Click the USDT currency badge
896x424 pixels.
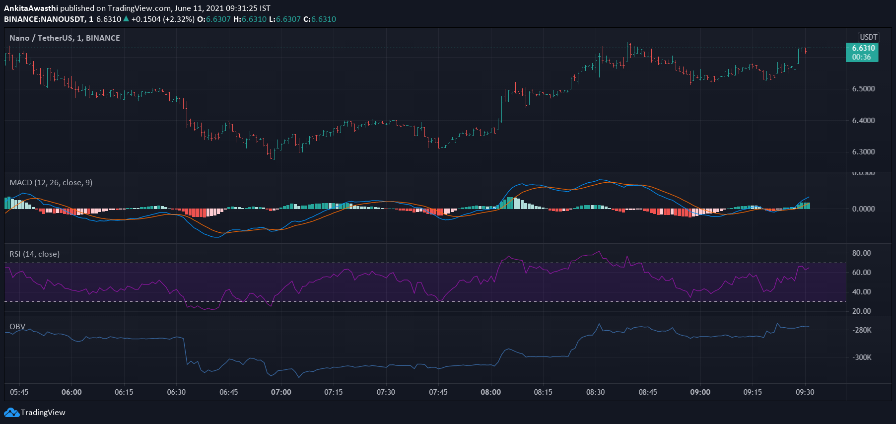[868, 37]
